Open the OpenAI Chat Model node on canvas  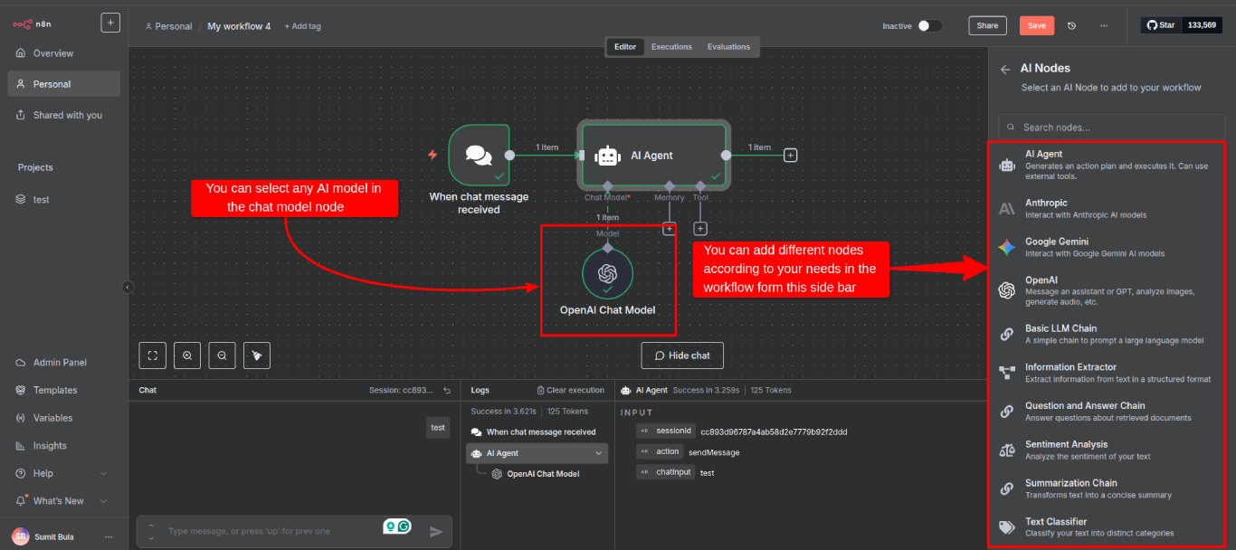tap(608, 273)
